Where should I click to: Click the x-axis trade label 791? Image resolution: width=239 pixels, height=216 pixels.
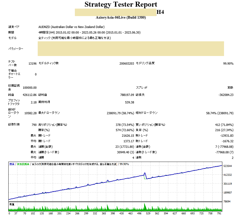(219, 214)
